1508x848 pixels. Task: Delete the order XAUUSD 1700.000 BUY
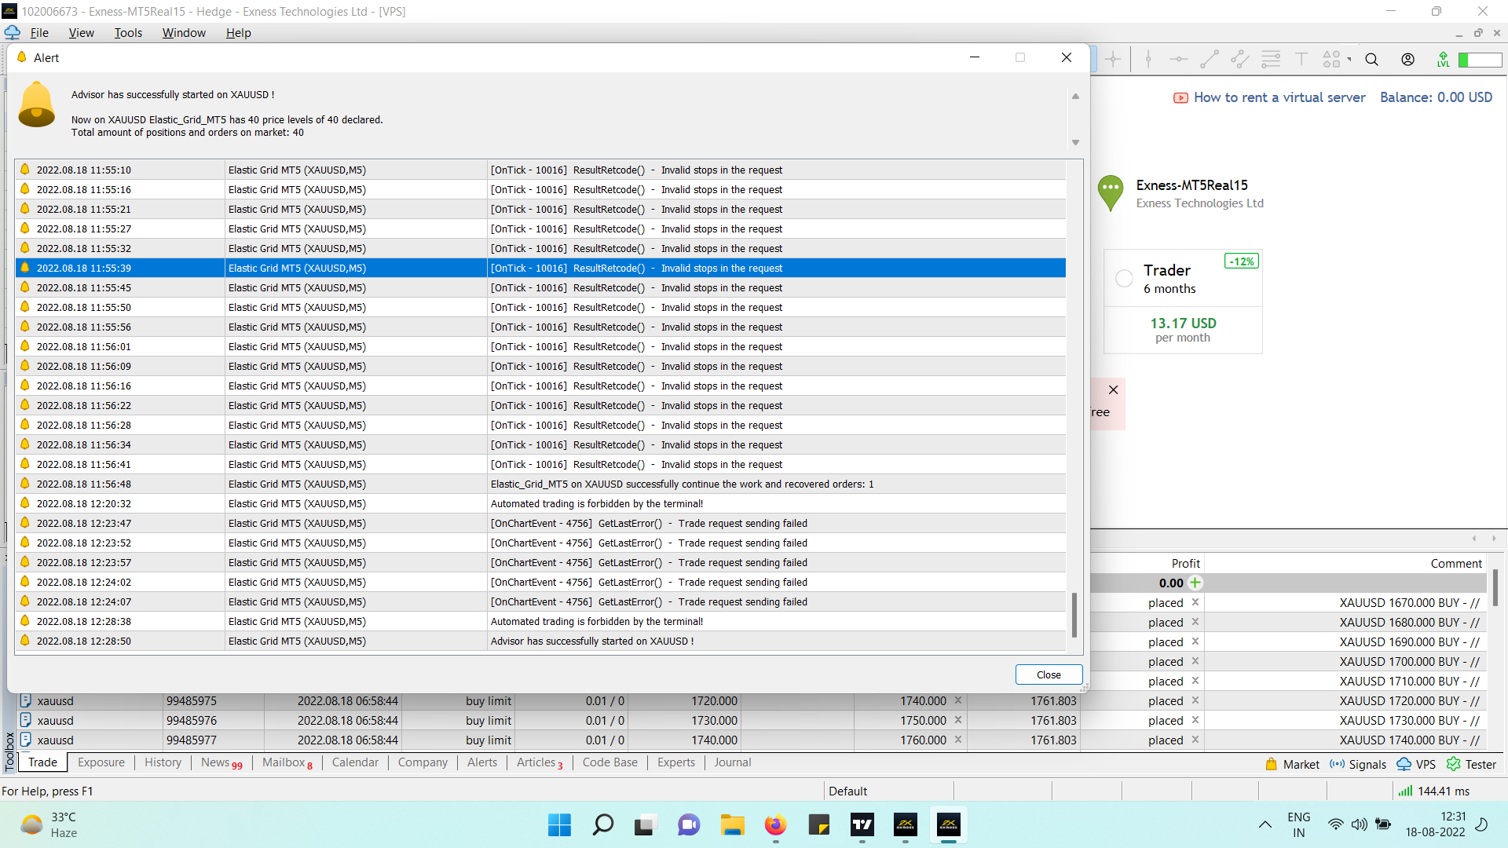pos(1195,661)
